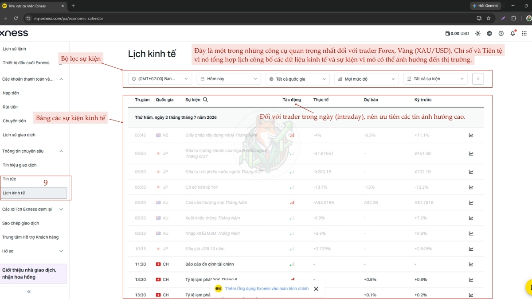532x299 pixels.
Task: Select Lịch kinh tế in sidebar
Action: pyautogui.click(x=34, y=193)
